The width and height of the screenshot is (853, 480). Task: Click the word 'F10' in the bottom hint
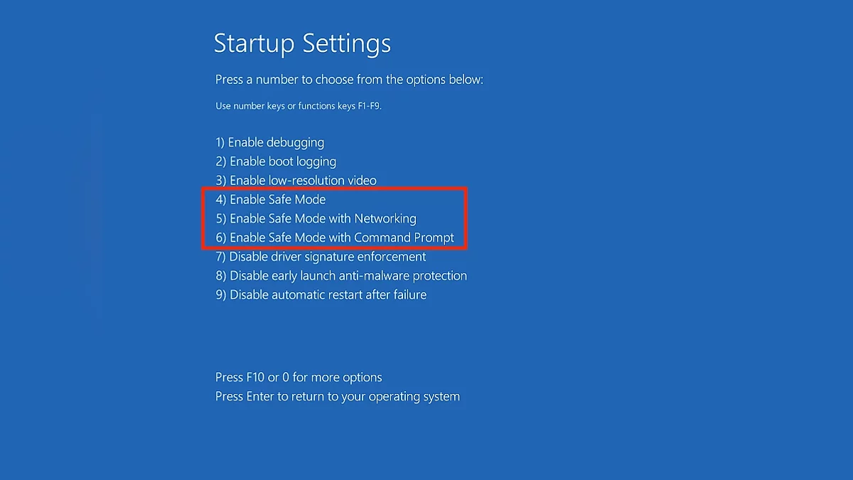click(255, 378)
